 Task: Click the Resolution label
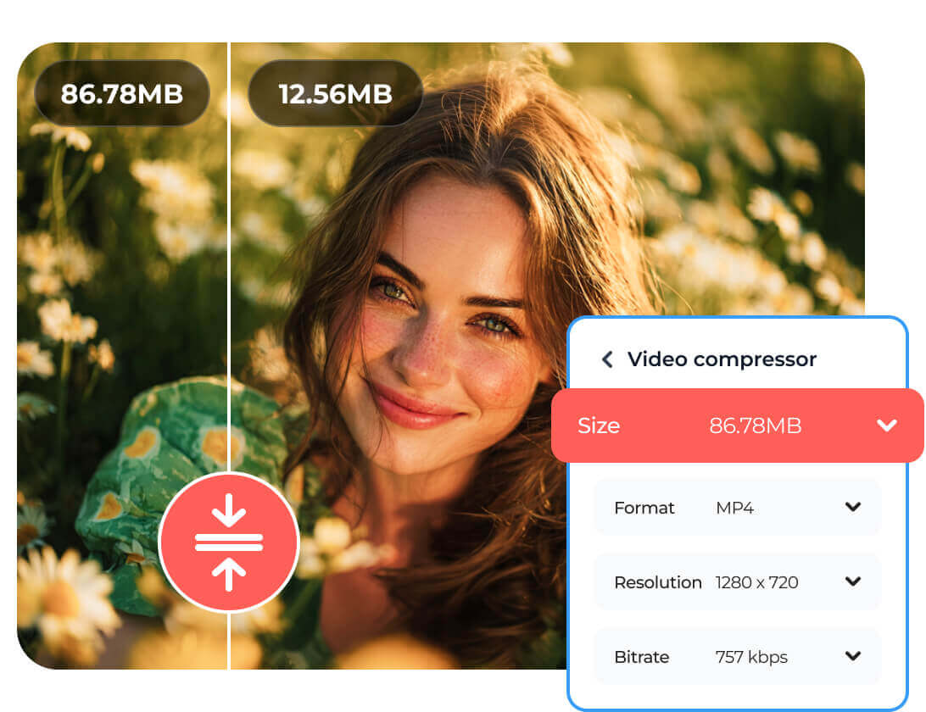[658, 582]
